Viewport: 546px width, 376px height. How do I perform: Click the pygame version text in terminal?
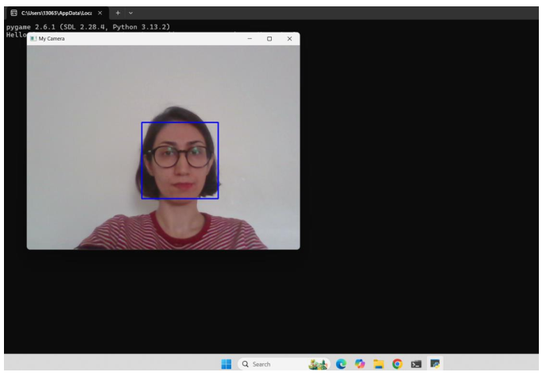coord(87,27)
